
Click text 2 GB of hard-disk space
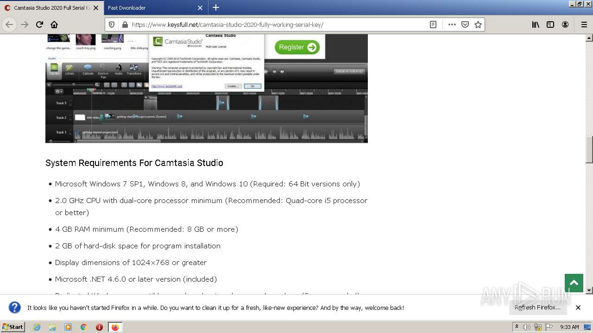[103, 246]
